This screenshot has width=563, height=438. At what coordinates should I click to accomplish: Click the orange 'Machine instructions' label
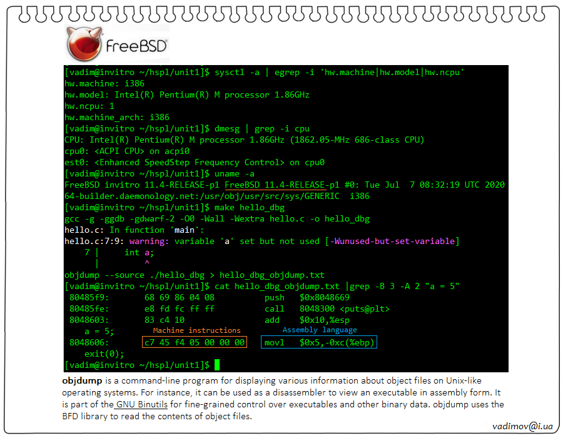pyautogui.click(x=196, y=330)
